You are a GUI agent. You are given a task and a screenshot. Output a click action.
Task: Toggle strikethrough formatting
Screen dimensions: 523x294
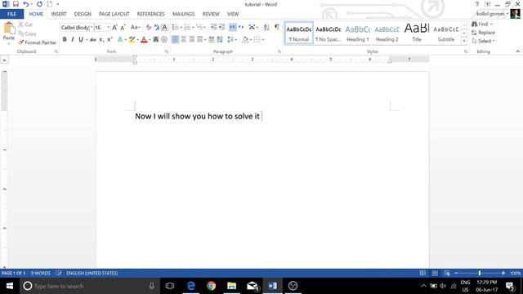click(93, 39)
